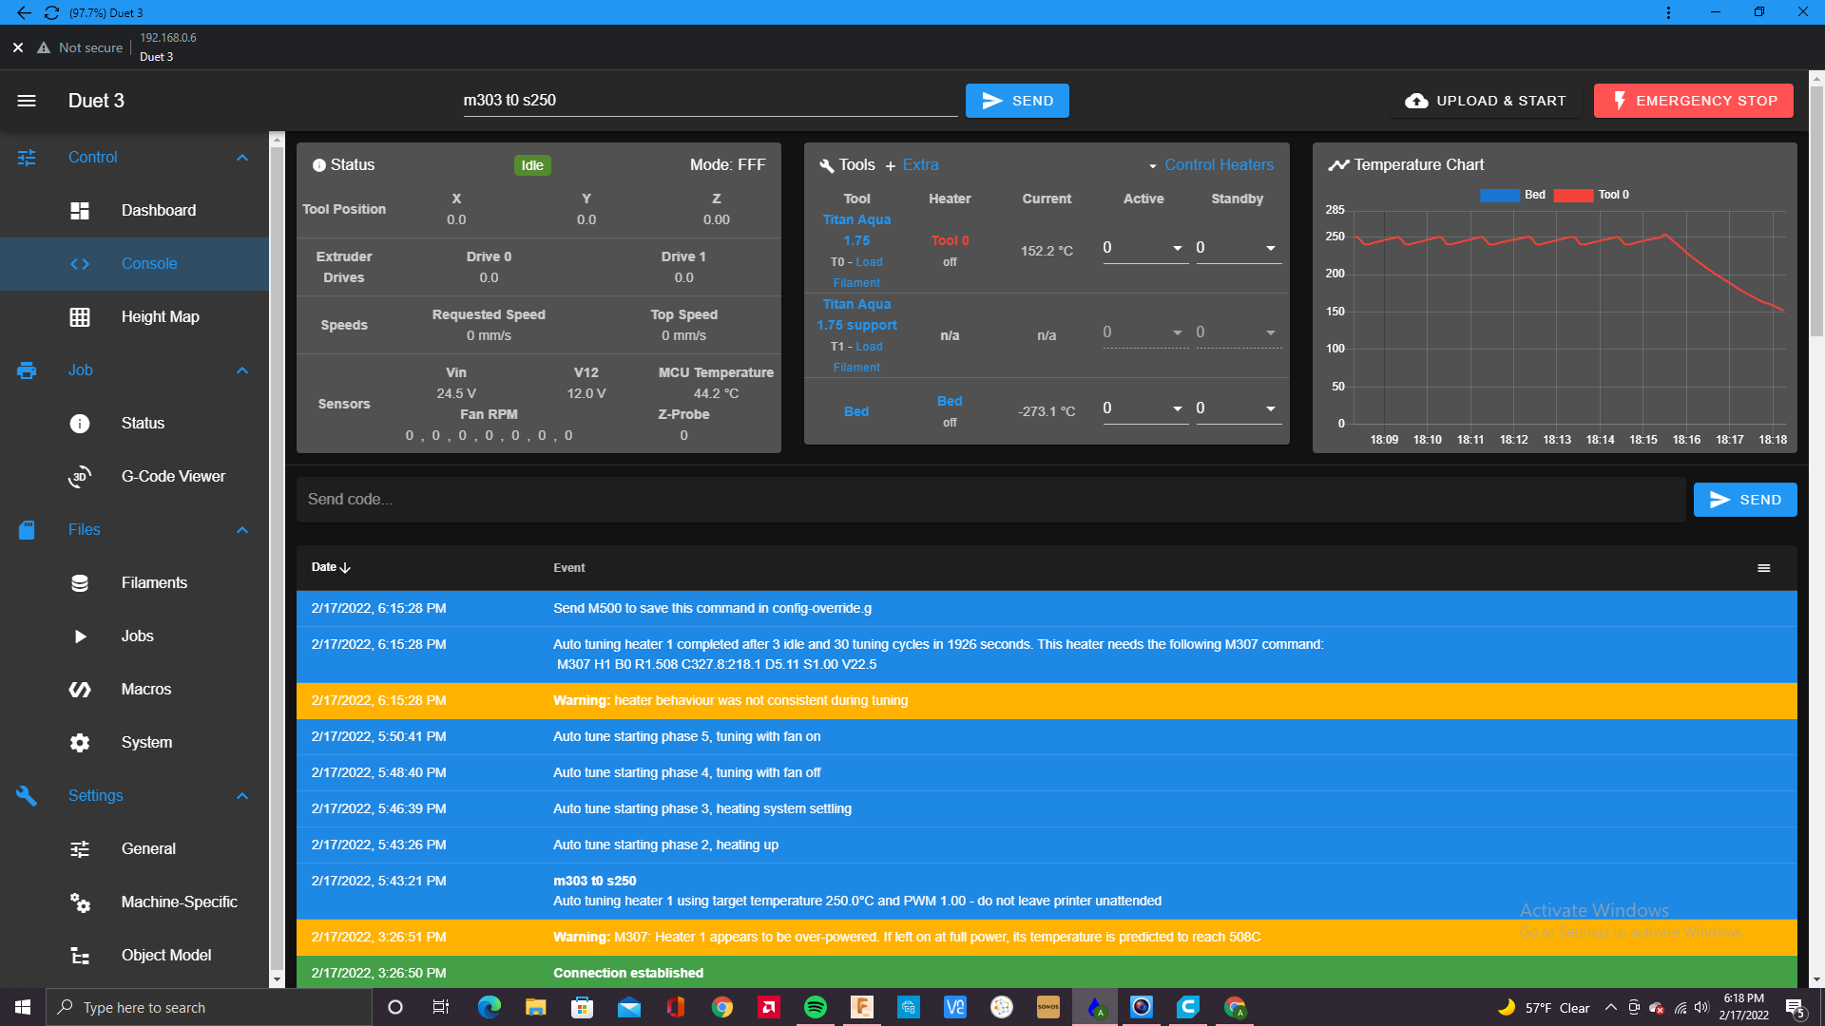
Task: Open Bed active temperature dropdown
Action: coord(1178,408)
